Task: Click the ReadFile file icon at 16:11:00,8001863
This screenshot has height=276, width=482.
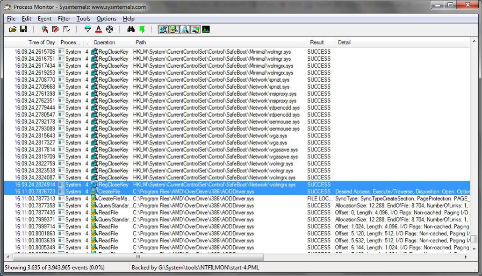Action: pos(94,234)
